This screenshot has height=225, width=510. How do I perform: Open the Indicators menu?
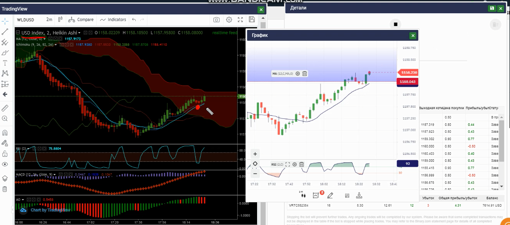[113, 20]
